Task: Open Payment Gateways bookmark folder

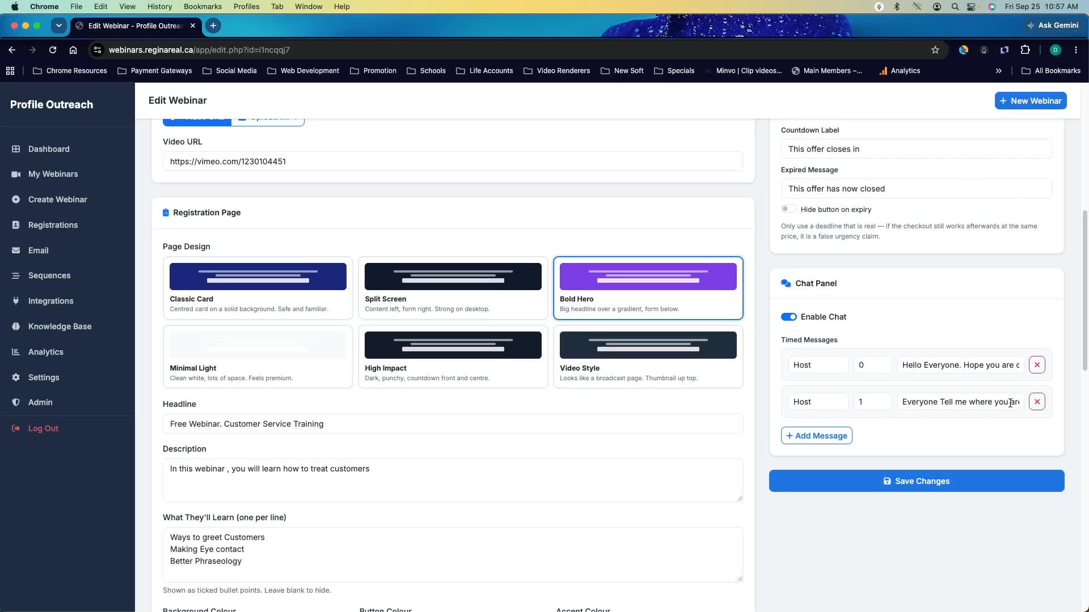Action: click(x=155, y=71)
